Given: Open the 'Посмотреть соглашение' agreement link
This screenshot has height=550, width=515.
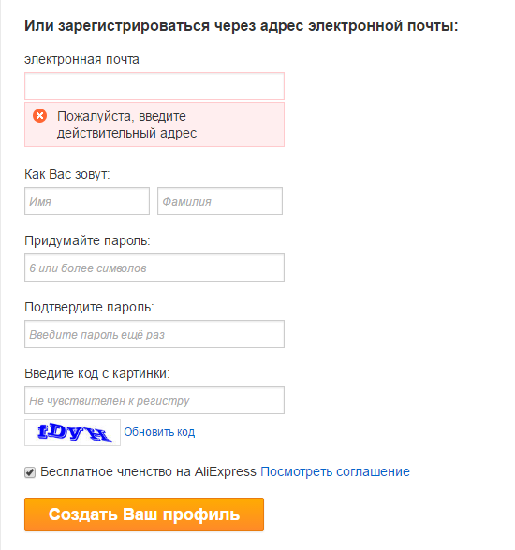Looking at the screenshot, I should pos(335,471).
